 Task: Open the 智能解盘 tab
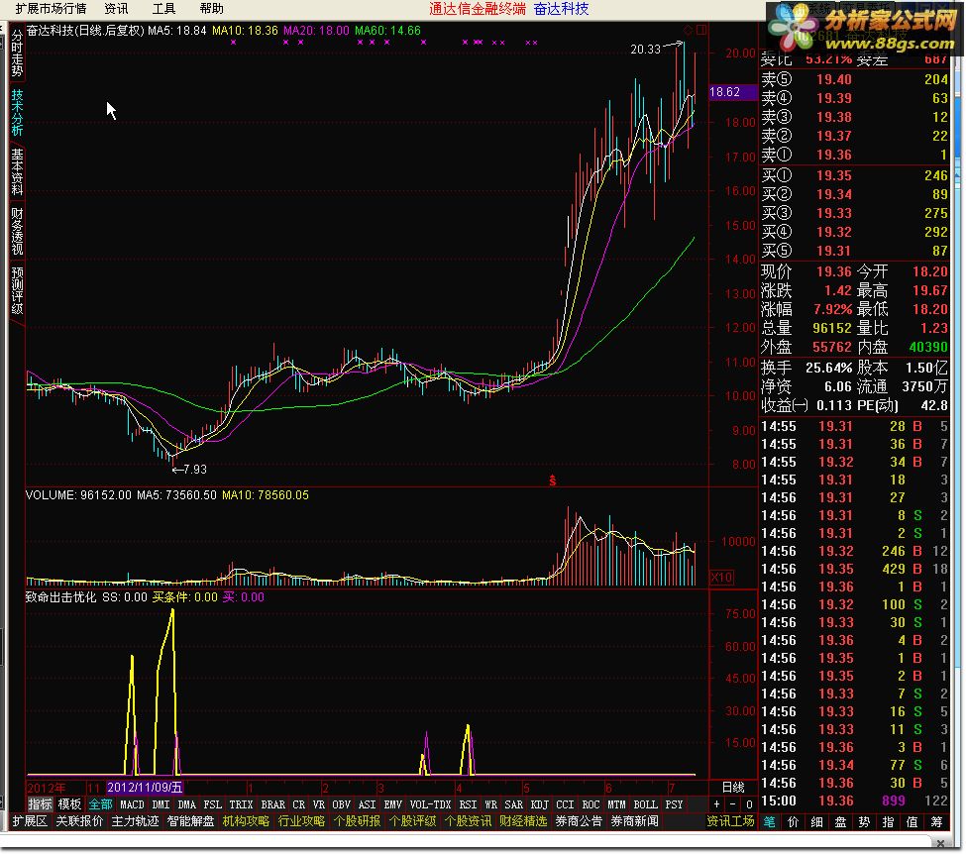pyautogui.click(x=190, y=821)
